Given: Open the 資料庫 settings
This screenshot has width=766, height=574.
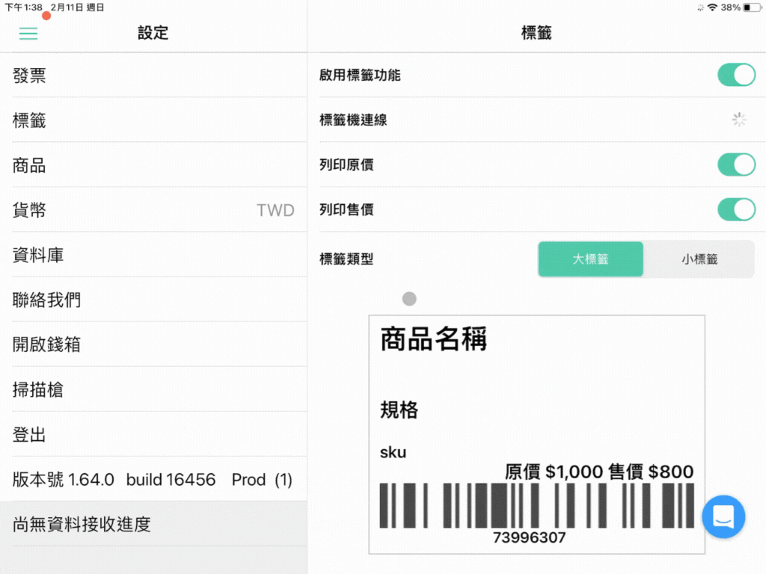Looking at the screenshot, I should 153,255.
